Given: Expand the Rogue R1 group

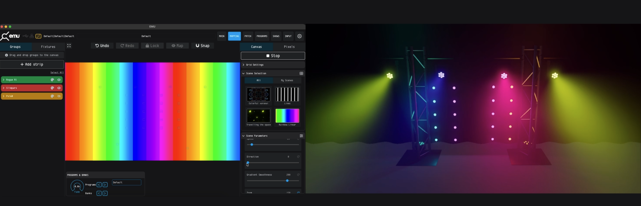Looking at the screenshot, I should click(x=4, y=80).
